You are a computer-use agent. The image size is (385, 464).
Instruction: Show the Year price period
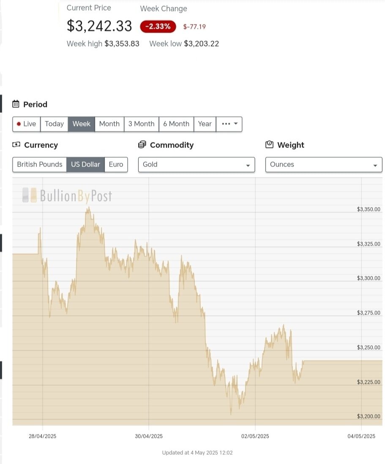pos(205,124)
